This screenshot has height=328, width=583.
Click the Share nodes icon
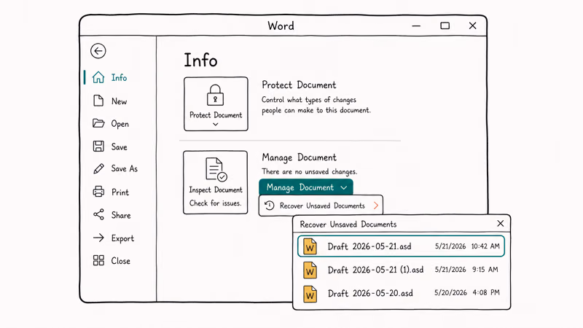(x=98, y=214)
